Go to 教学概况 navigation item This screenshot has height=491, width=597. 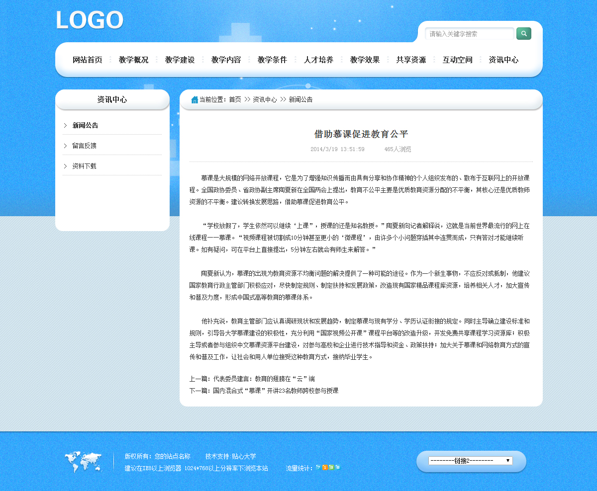pos(133,60)
